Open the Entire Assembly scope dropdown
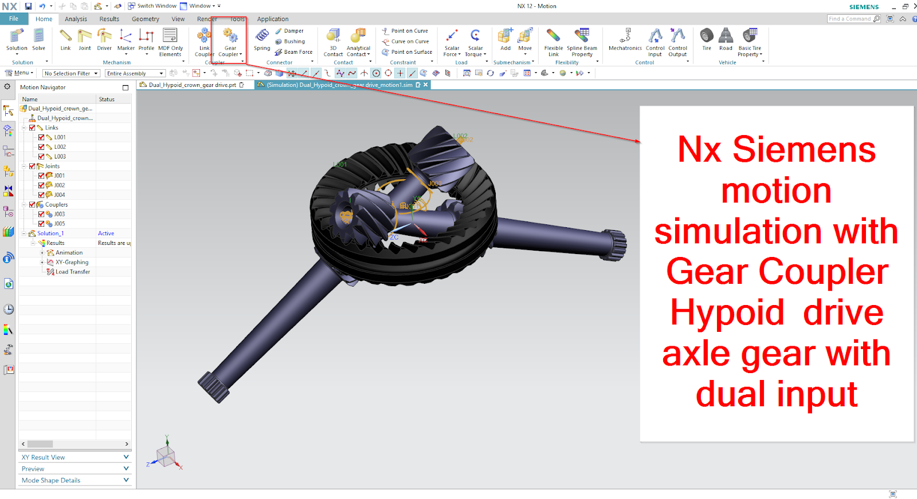Screen dimensions: 917x499 [135, 73]
